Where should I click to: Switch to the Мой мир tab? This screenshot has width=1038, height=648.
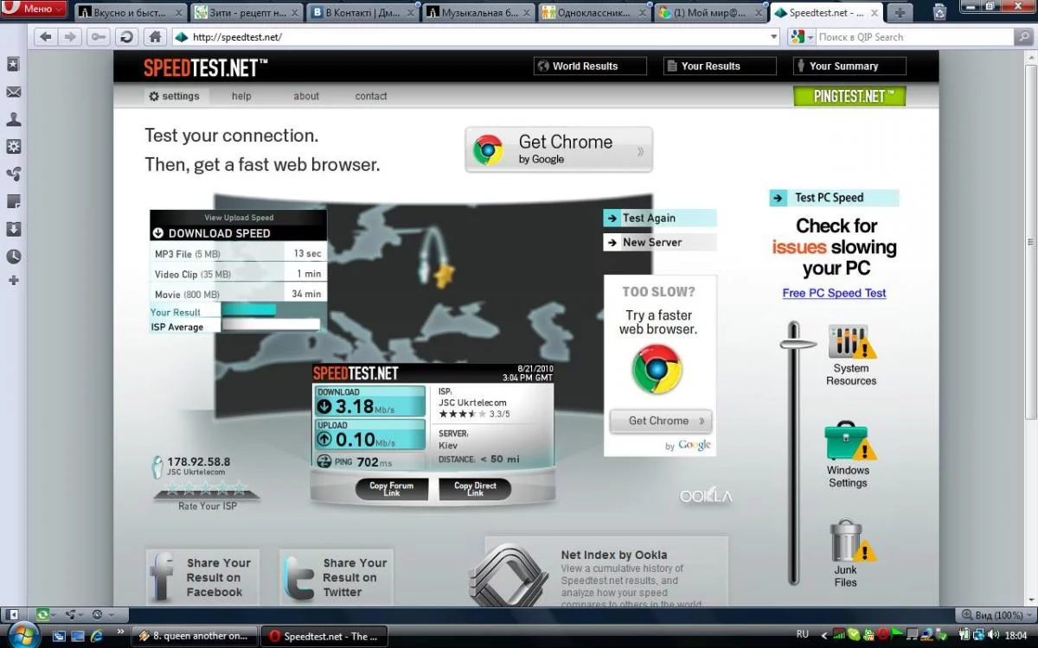[x=710, y=13]
